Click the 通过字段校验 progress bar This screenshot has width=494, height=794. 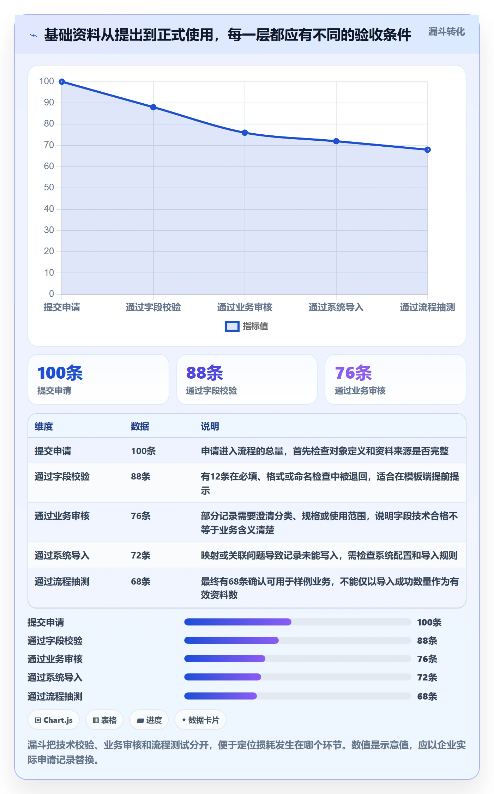tap(298, 640)
